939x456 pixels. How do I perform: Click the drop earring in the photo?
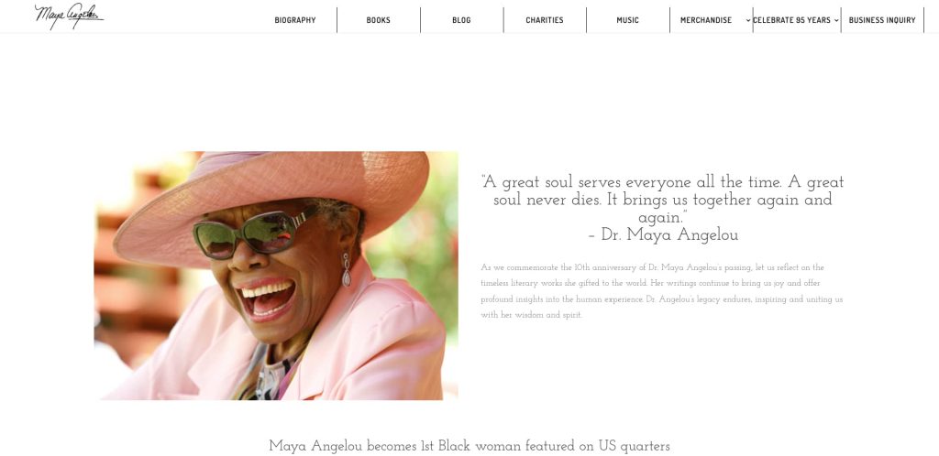(346, 269)
